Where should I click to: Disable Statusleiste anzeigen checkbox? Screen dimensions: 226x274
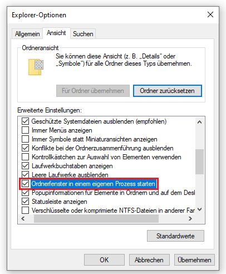coord(25,202)
